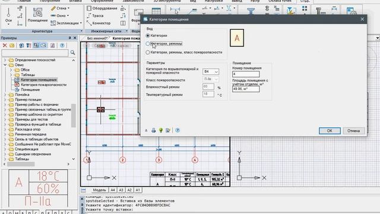This screenshot has height=214, width=380.
Task: Click the table icon in ribbon Форматы group
Action: coord(156,11)
